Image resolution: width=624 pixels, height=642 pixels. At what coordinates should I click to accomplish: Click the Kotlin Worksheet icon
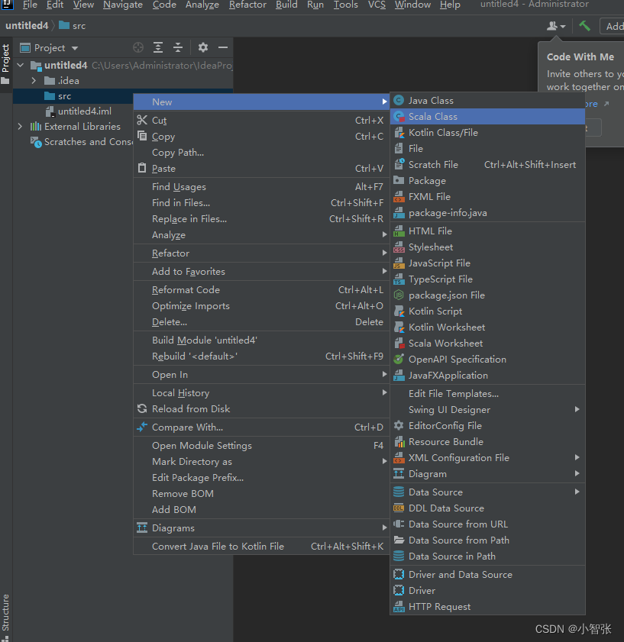[399, 327]
